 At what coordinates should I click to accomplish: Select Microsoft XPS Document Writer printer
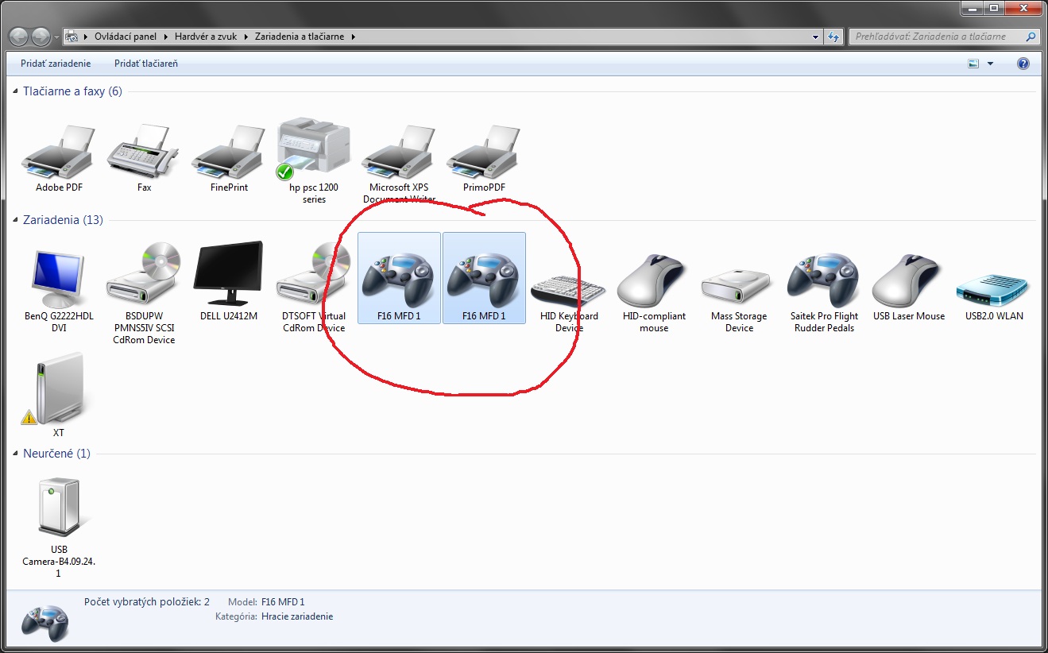tap(399, 152)
